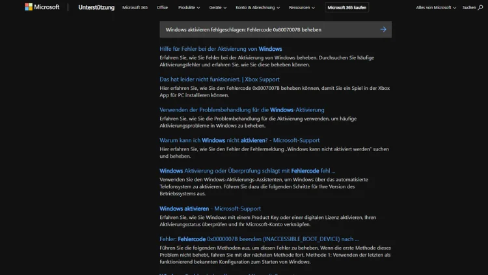This screenshot has height=275, width=488.
Task: Expand the Produkte dropdown
Action: [x=189, y=7]
